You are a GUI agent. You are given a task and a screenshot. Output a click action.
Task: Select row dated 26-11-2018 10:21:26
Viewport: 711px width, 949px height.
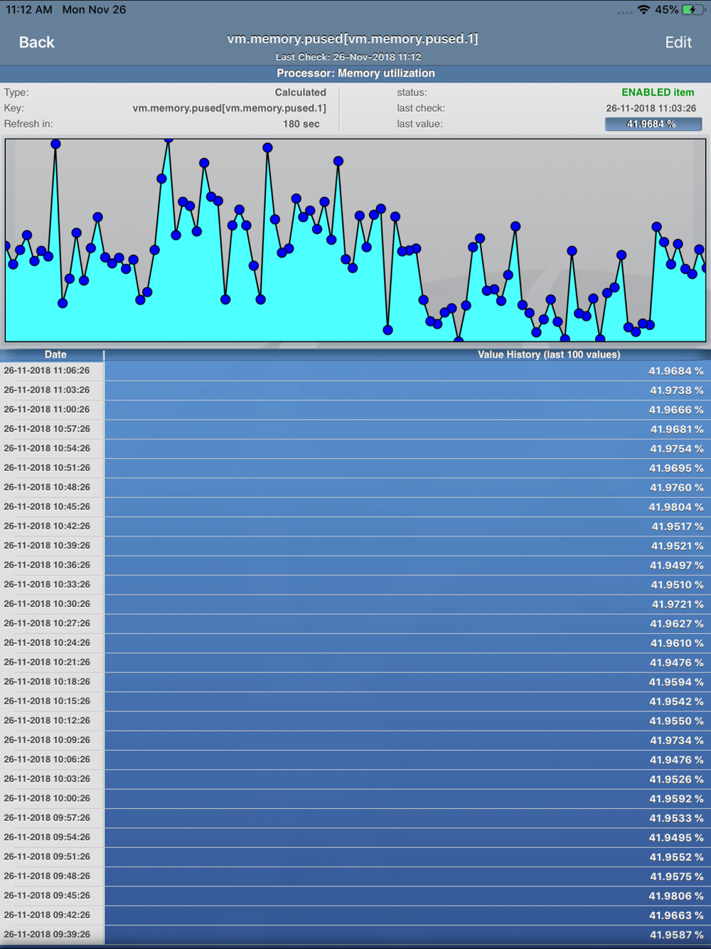coord(355,662)
